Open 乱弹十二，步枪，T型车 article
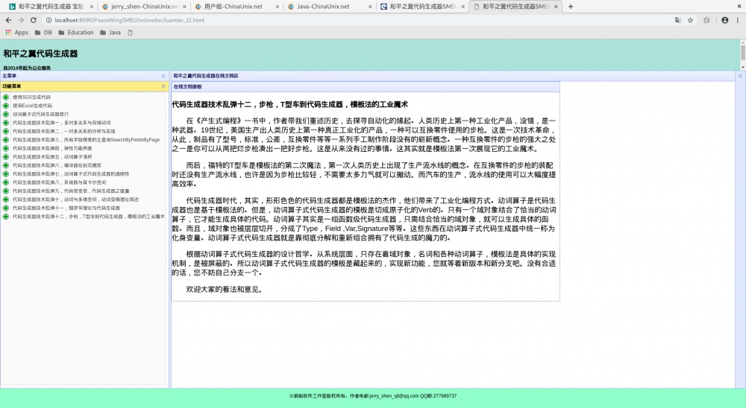Image resolution: width=746 pixels, height=408 pixels. click(x=89, y=217)
